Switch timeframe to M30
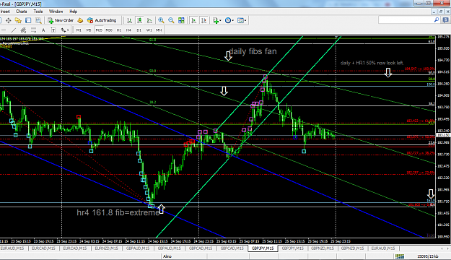This screenshot has width=451, height=260. click(109, 30)
